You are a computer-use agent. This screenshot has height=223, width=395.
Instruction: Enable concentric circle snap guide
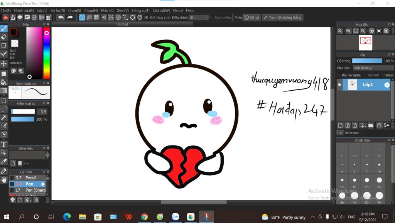coord(118,17)
